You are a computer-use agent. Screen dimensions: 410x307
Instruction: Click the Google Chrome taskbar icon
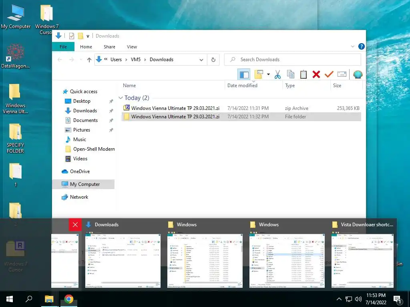tap(69, 299)
